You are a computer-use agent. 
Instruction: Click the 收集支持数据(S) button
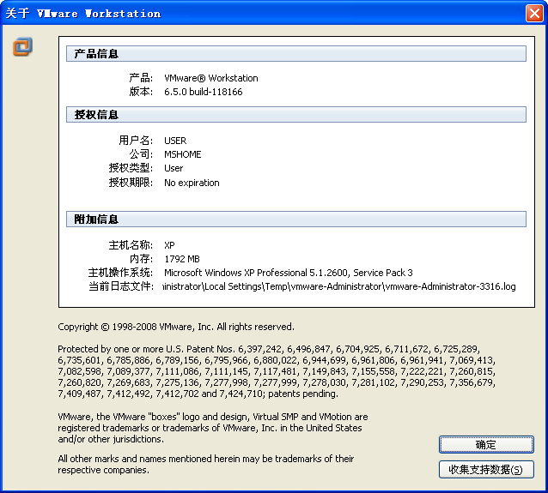click(486, 470)
